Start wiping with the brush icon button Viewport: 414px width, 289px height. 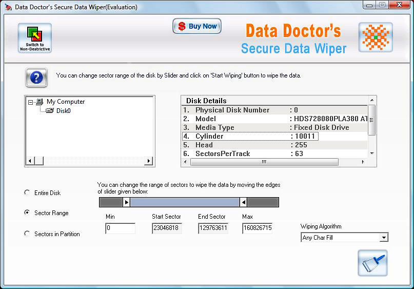[x=372, y=263]
